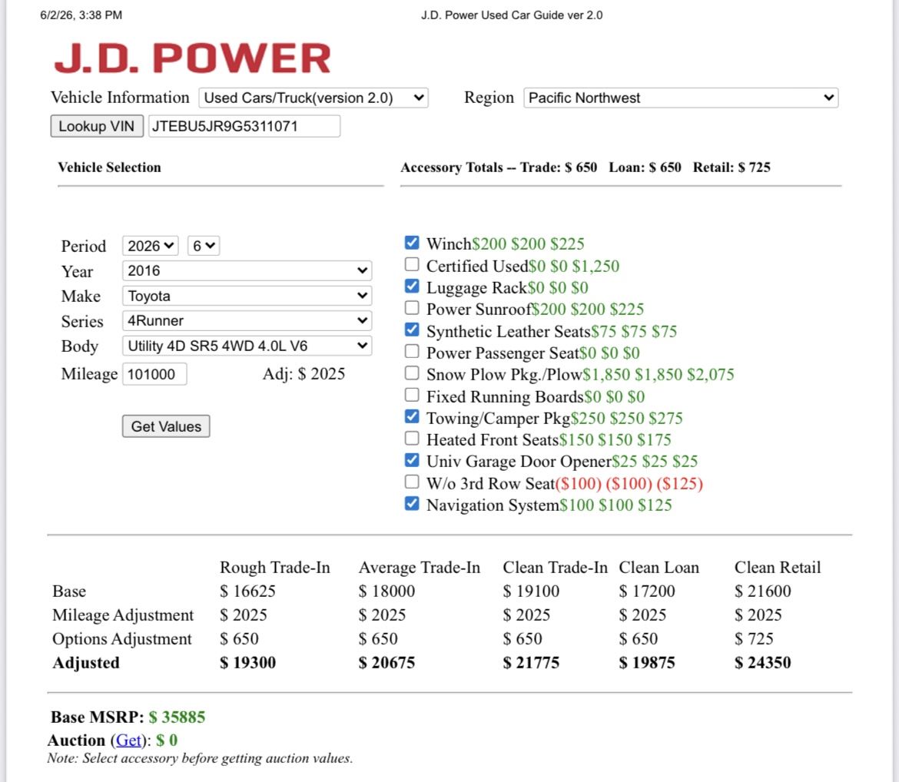Click the Options Adjustment row label
The image size is (899, 782).
click(x=121, y=638)
